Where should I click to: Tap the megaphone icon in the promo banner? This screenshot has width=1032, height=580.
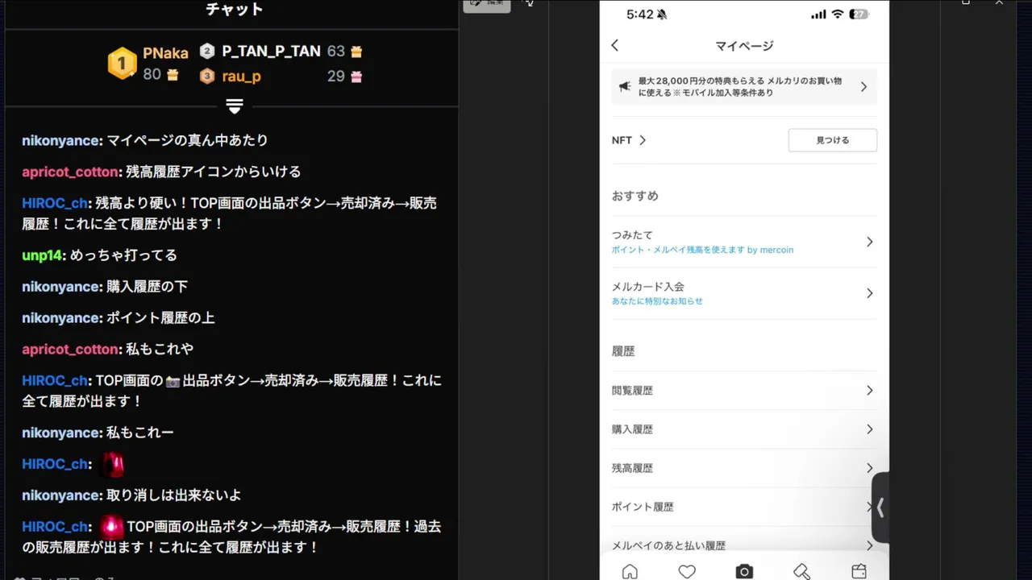[625, 87]
